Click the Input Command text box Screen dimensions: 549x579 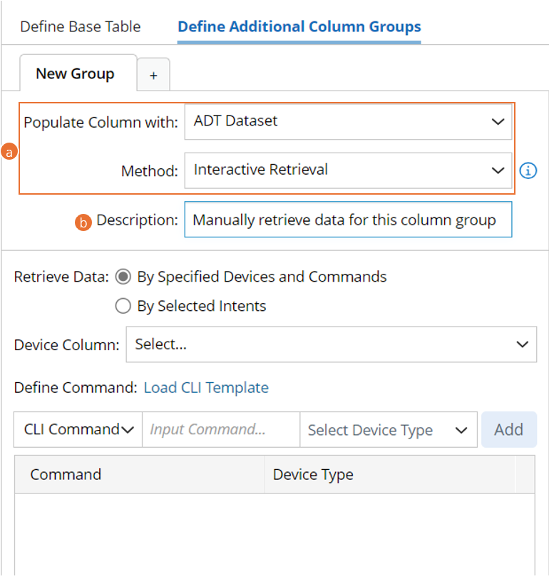(221, 429)
